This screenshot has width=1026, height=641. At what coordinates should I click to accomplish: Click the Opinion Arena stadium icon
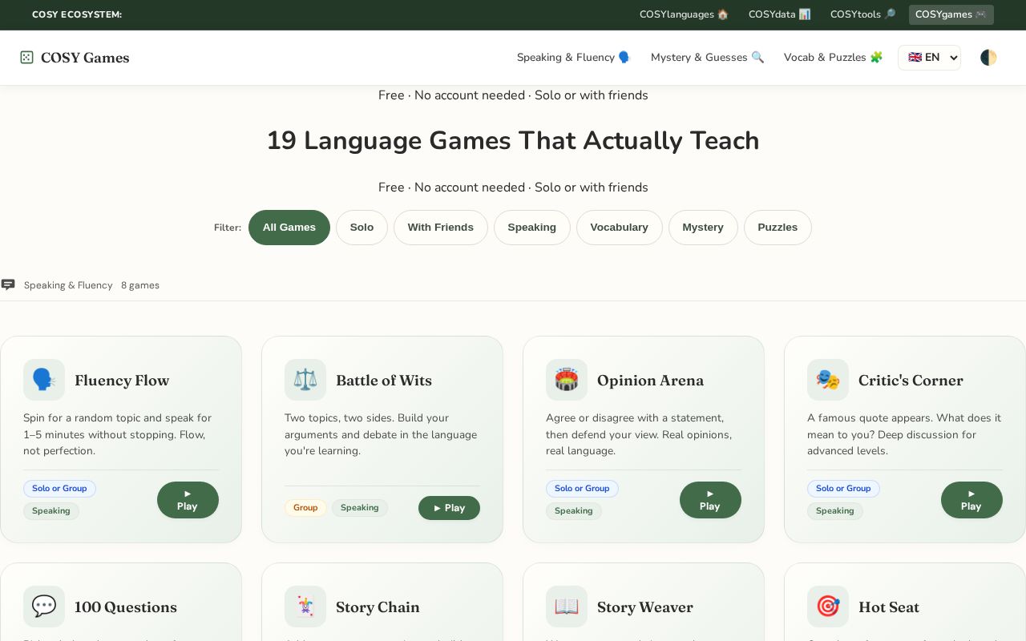(567, 380)
